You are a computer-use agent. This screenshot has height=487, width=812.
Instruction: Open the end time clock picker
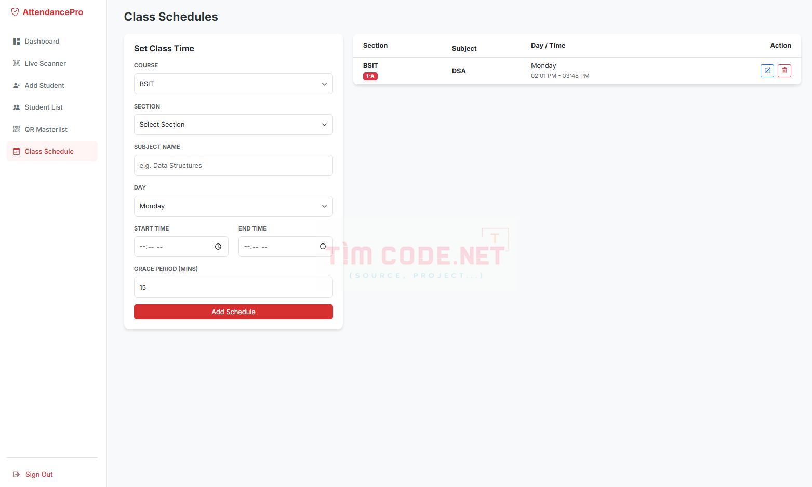pos(323,247)
